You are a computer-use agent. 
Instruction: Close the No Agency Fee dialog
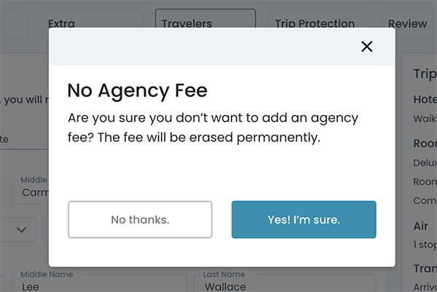(x=366, y=47)
